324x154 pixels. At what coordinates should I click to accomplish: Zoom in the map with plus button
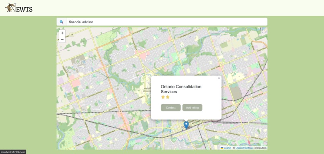click(x=62, y=33)
